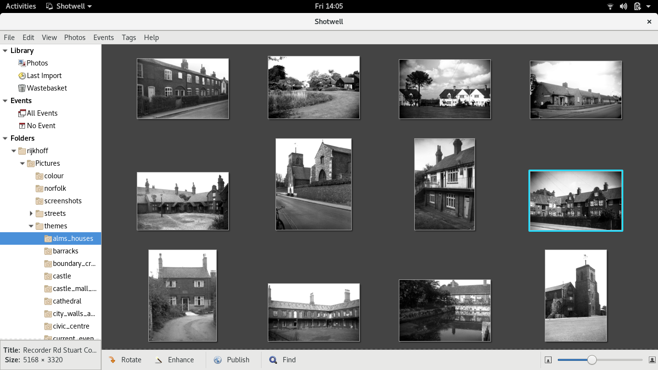The width and height of the screenshot is (658, 370).
Task: Collapse the themes folder
Action: pyautogui.click(x=31, y=226)
